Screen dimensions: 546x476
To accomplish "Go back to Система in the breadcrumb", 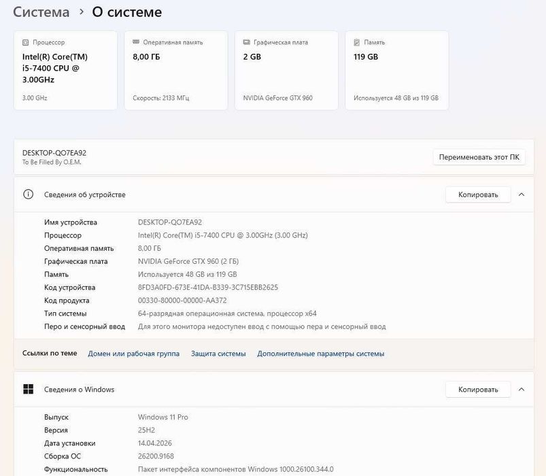I will (x=41, y=12).
